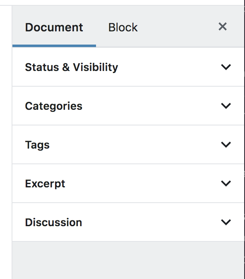Expand the Categories chevron arrow
This screenshot has width=245, height=279.
pyautogui.click(x=226, y=106)
